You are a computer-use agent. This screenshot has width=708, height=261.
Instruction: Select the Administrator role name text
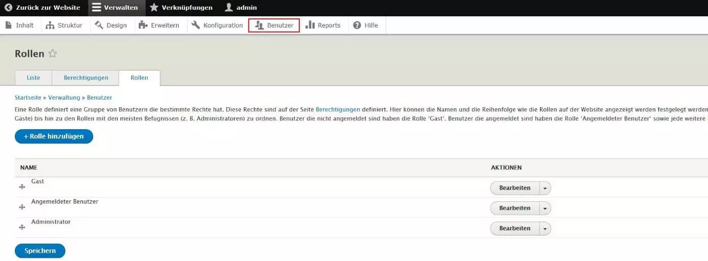[51, 222]
